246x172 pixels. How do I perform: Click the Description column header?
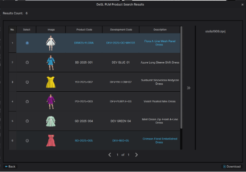[160, 29]
